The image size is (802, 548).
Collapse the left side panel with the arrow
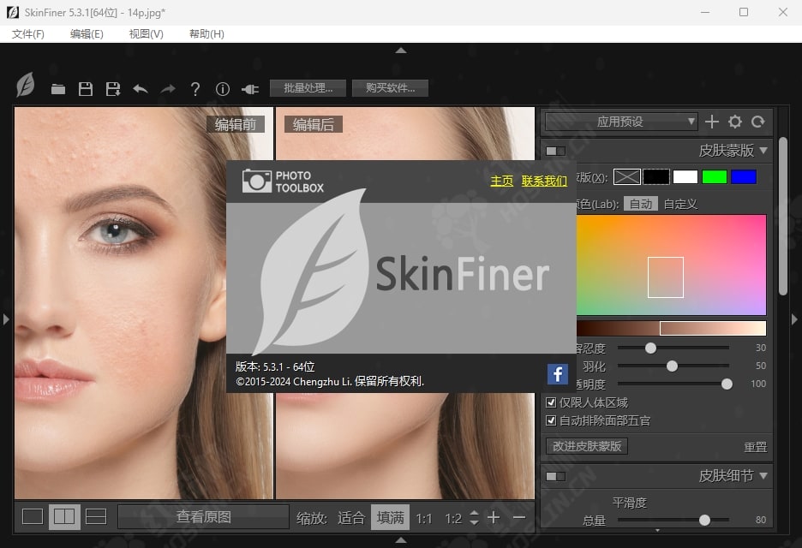(6, 319)
